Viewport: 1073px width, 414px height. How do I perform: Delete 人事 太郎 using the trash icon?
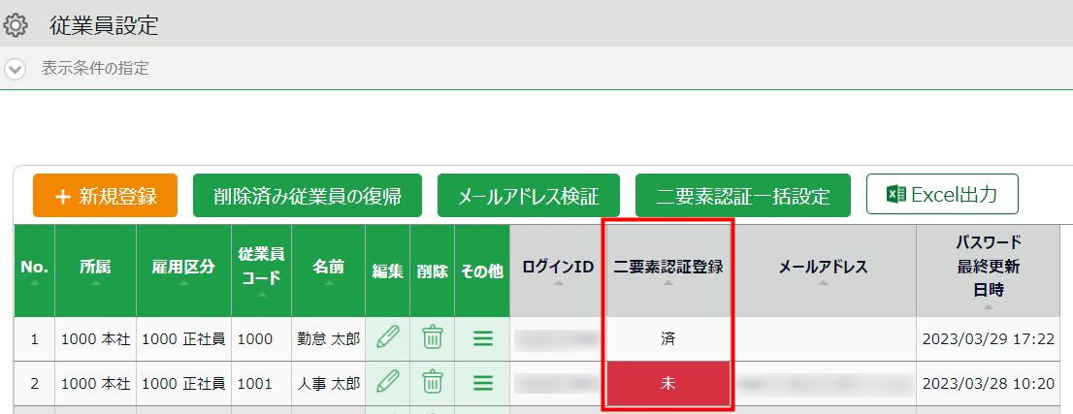(x=432, y=383)
